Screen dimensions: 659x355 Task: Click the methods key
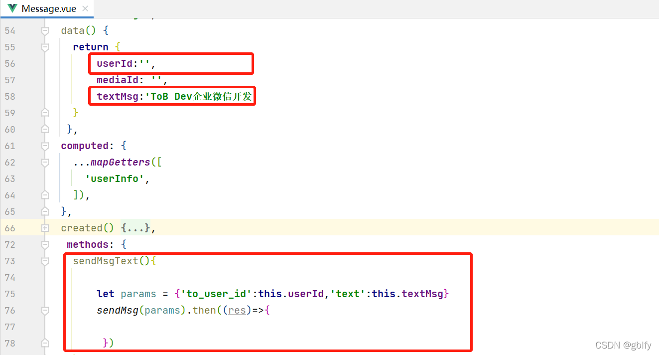click(88, 245)
